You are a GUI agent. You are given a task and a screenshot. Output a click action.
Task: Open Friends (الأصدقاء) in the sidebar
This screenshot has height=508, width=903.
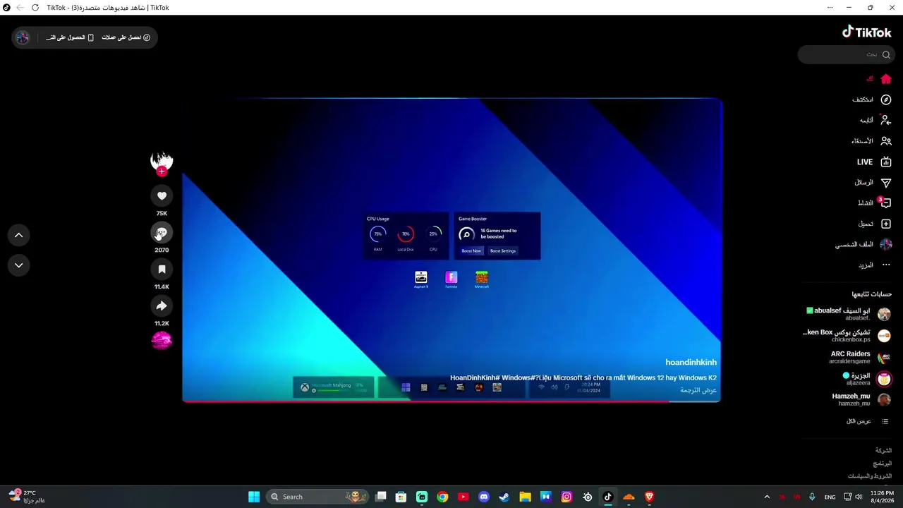[x=872, y=141]
